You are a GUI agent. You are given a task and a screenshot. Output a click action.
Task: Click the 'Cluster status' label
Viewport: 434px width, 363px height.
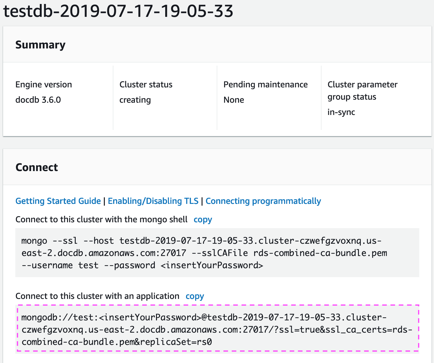tap(146, 85)
